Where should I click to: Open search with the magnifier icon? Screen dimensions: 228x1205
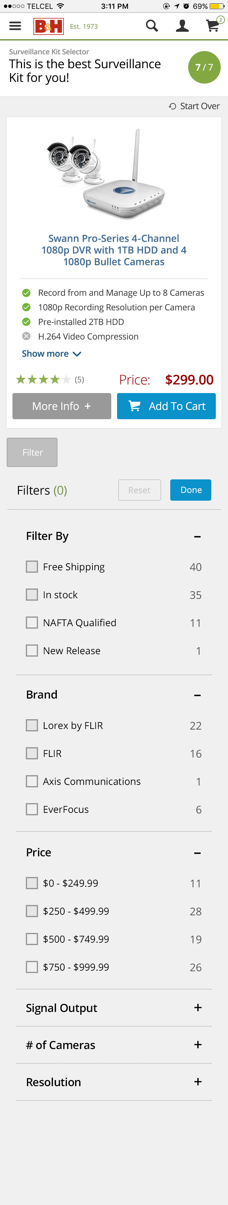(152, 26)
